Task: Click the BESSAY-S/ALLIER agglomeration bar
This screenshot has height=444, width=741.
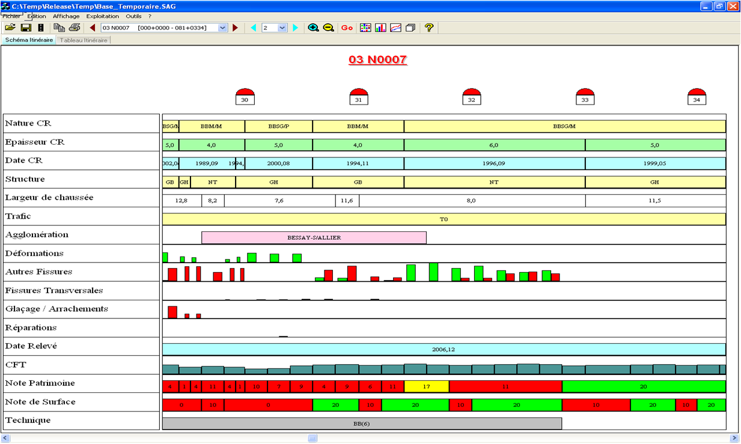Action: pyautogui.click(x=314, y=237)
